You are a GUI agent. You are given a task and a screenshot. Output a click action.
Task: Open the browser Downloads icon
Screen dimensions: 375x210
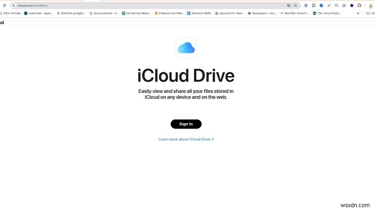(371, 6)
